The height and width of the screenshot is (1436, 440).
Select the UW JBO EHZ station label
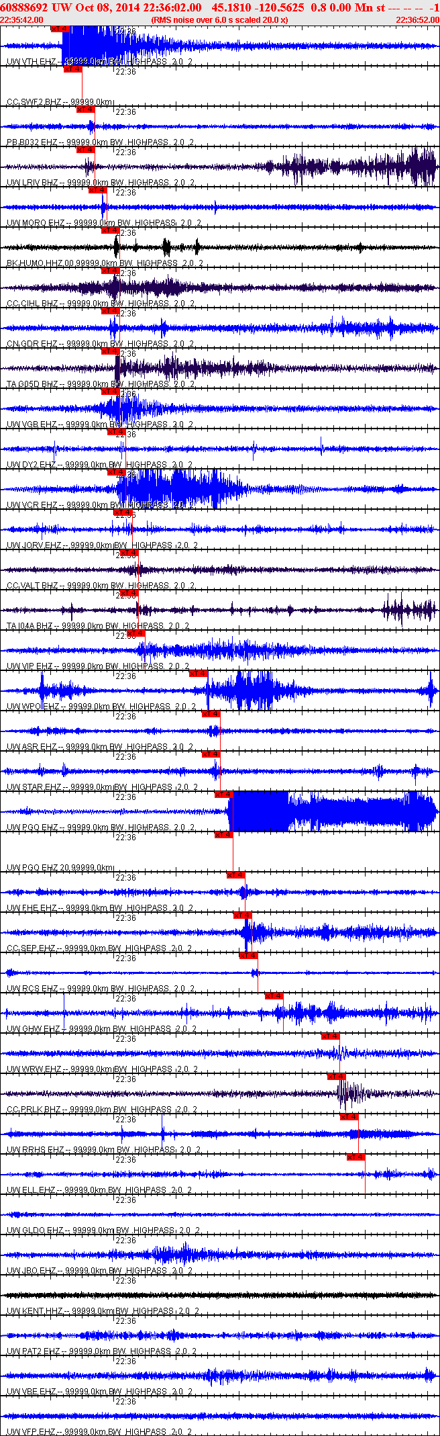[100, 1271]
